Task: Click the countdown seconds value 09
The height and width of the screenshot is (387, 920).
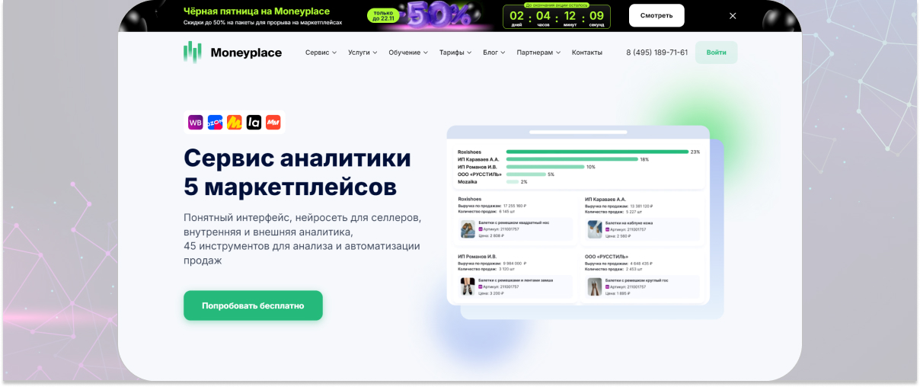Action: click(596, 15)
